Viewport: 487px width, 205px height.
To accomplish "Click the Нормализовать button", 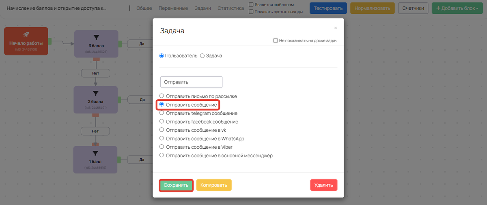I will point(373,8).
